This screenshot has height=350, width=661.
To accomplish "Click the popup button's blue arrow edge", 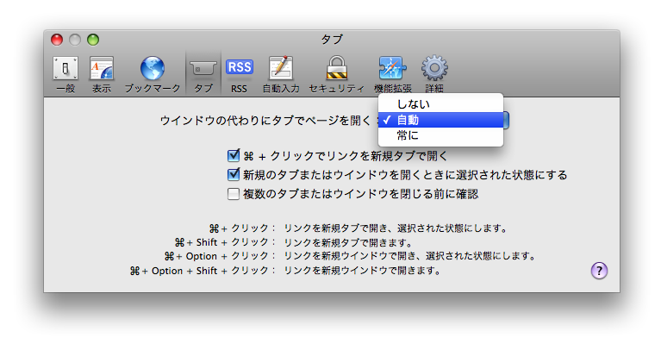I will 507,120.
